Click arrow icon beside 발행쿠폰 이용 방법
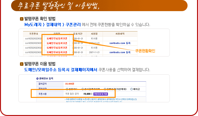This screenshot has width=198, height=116. tap(22, 64)
